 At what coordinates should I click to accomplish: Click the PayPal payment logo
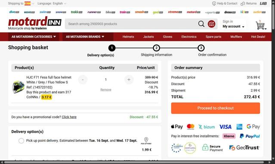250,136
